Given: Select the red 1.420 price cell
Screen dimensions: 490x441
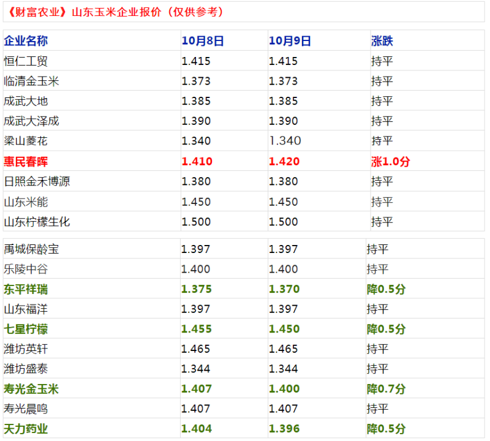Looking at the screenshot, I should pyautogui.click(x=284, y=162).
